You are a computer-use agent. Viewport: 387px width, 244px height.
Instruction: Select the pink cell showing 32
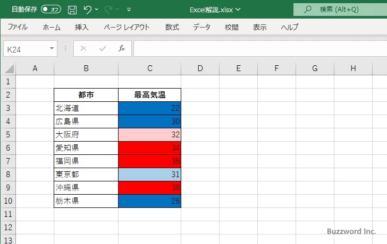pos(149,135)
